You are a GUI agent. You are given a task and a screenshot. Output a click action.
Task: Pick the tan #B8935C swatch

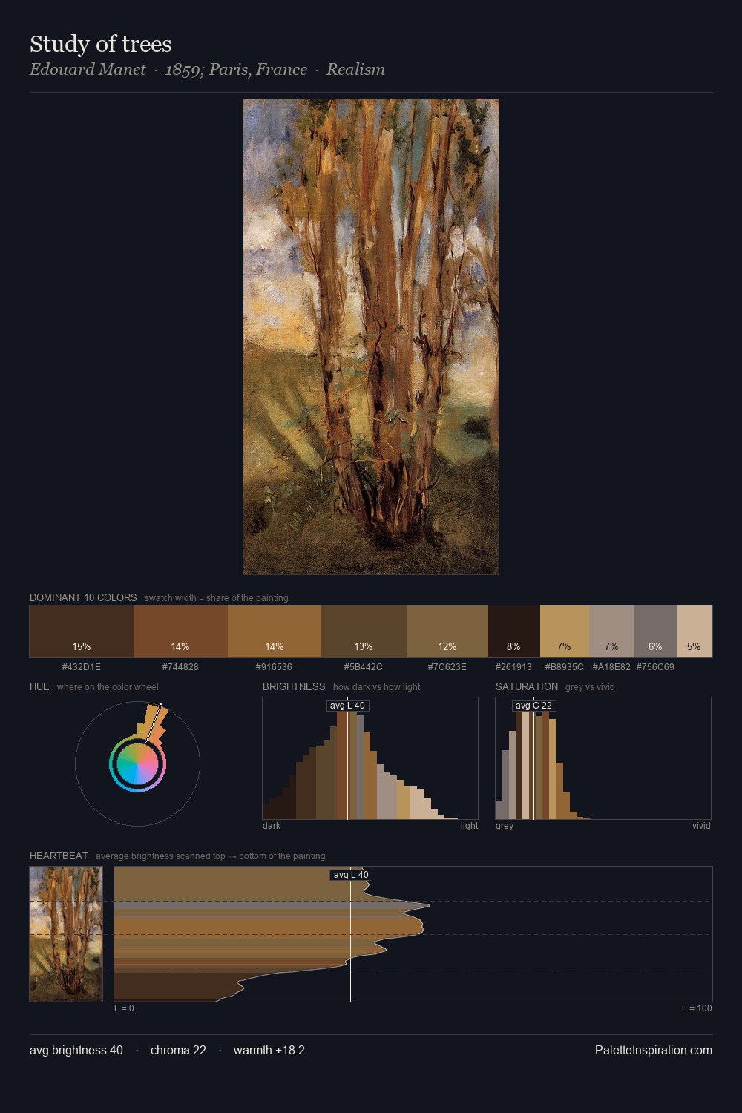click(565, 631)
